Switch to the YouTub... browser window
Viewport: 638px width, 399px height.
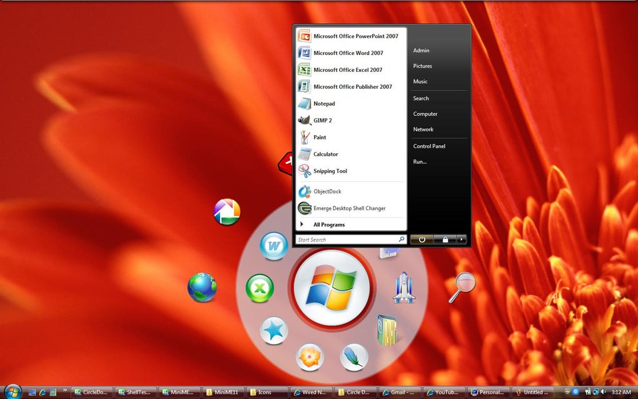coord(443,393)
